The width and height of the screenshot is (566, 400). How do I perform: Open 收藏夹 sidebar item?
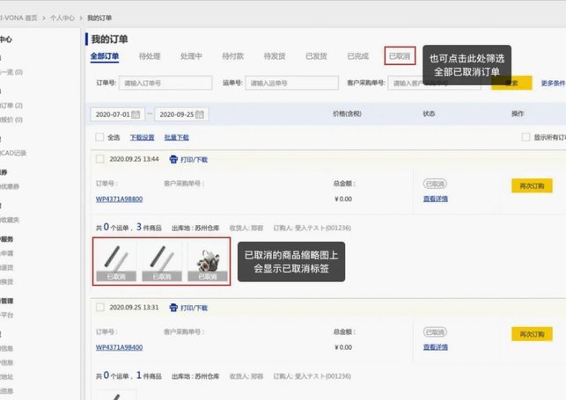[x=10, y=220]
